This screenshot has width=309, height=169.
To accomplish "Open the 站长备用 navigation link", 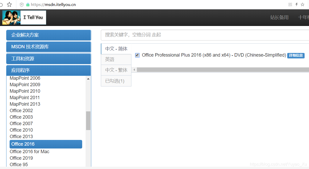I will click(279, 18).
